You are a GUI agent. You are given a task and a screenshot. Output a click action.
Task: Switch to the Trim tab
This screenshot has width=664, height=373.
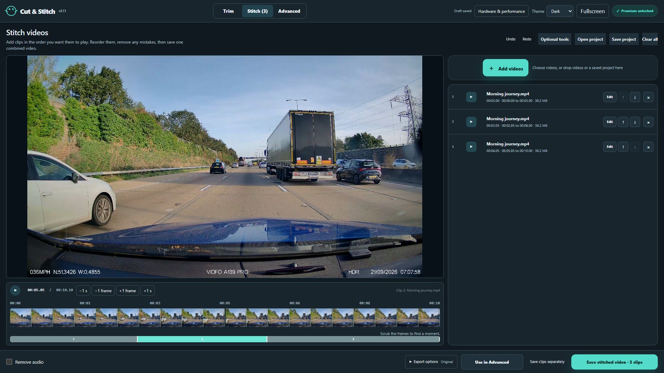pos(228,11)
